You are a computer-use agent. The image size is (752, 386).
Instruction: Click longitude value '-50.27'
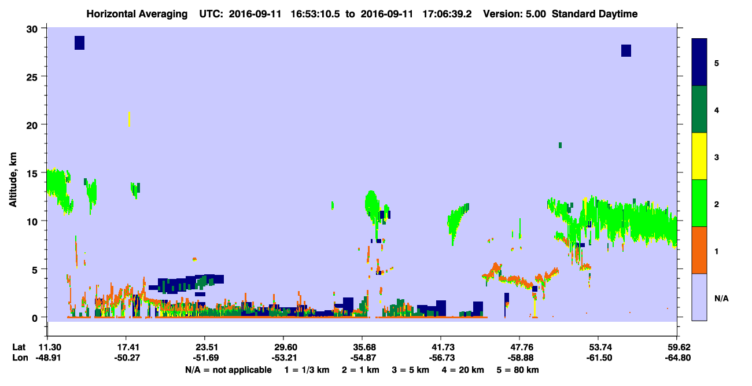click(126, 358)
